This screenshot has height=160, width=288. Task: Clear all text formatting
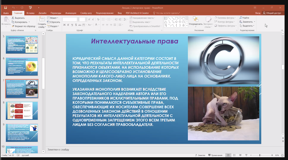pyautogui.click(x=98, y=19)
